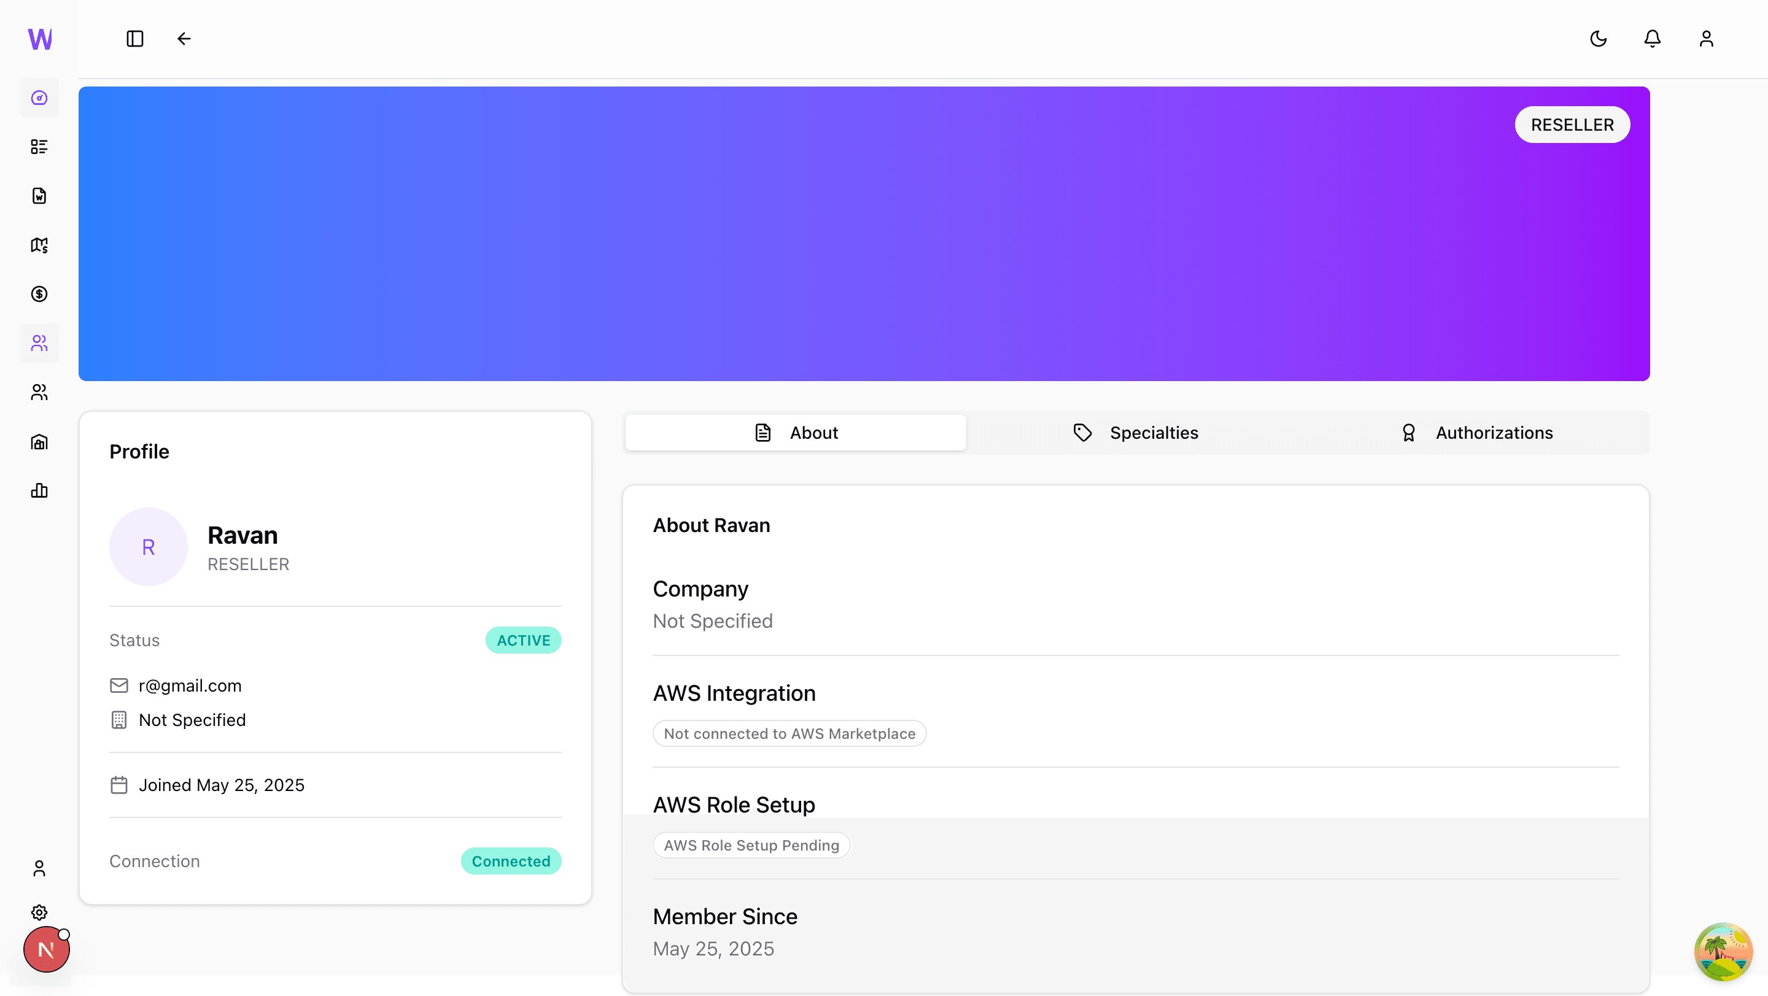Open the dashboard gauge icon in sidebar
This screenshot has height=996, width=1768.
39,98
